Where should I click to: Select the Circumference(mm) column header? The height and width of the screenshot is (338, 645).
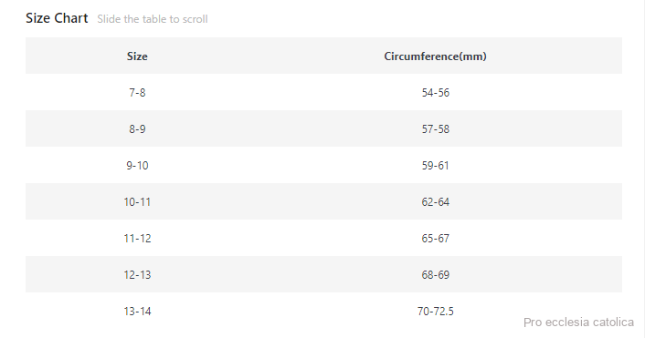coord(435,56)
